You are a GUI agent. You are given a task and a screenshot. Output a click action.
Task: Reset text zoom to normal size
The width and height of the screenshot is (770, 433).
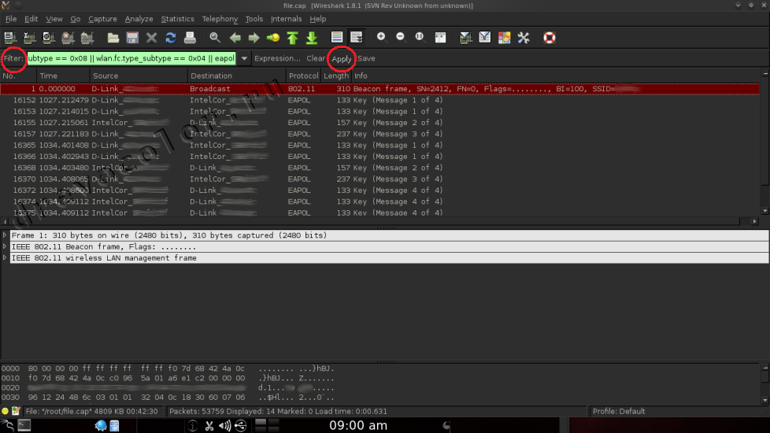420,37
